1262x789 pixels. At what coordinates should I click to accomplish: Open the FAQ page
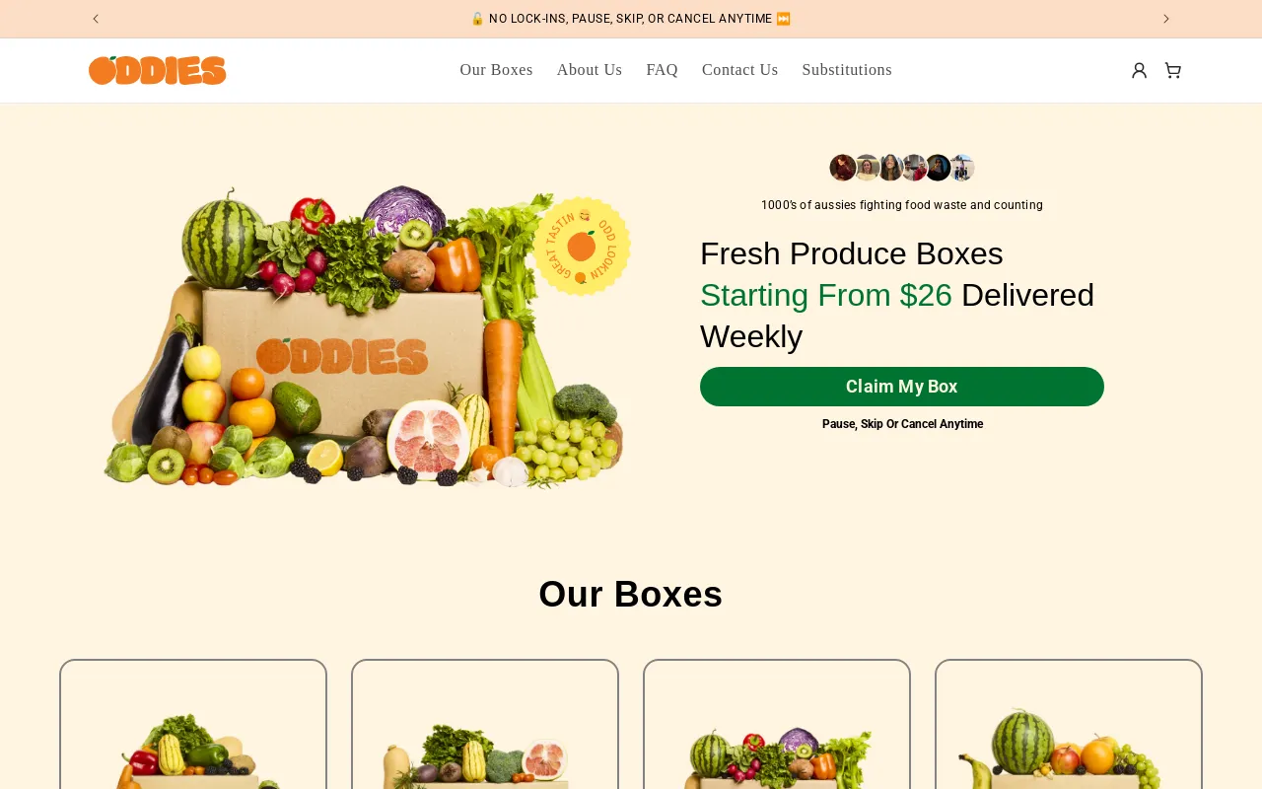click(x=663, y=70)
